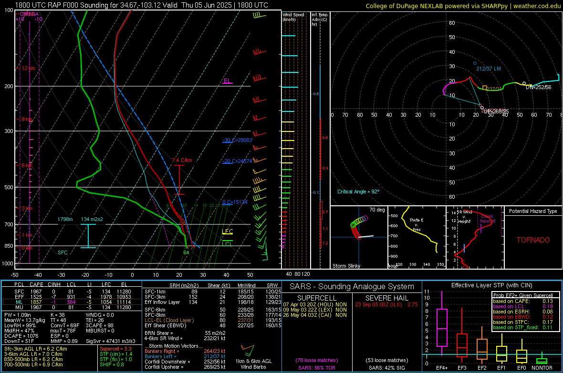Select the 'ConvT = 69F' value

coord(64,326)
